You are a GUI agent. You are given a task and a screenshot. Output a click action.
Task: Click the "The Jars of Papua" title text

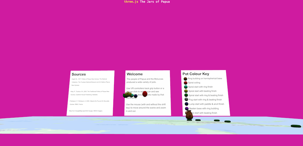click(155, 2)
